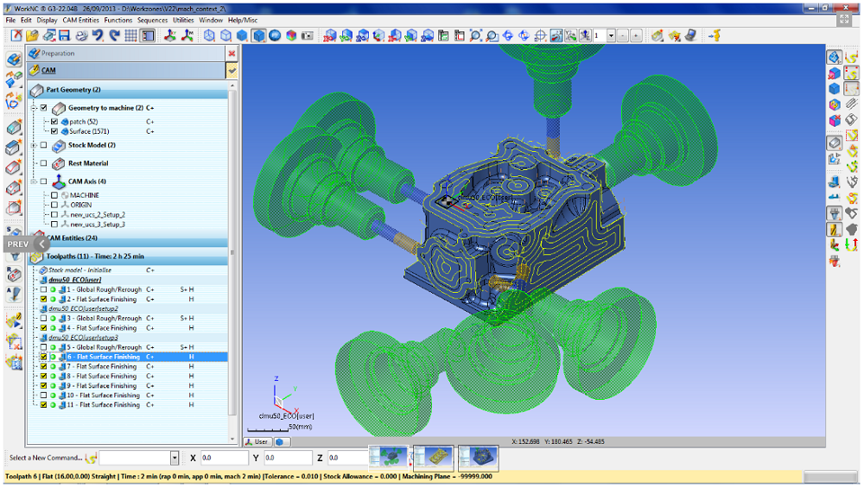Screen dimensions: 864x488
Task: Expand the Stock Model tree node
Action: 33,145
